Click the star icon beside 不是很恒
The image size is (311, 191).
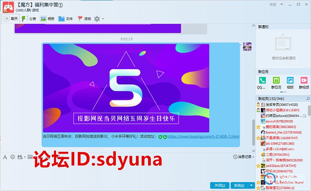point(258,138)
